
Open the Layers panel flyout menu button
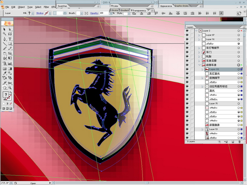click(244, 27)
